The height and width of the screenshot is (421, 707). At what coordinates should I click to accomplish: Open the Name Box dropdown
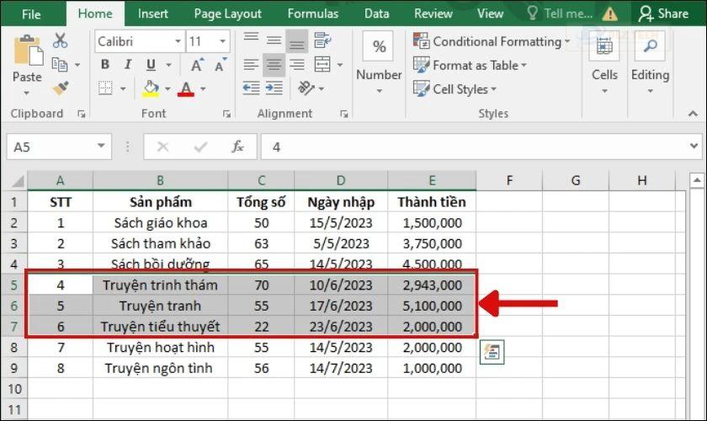pyautogui.click(x=101, y=146)
